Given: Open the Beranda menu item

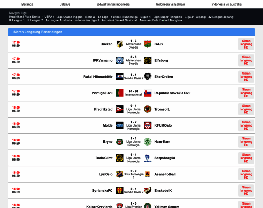Looking at the screenshot, I should click(x=27, y=5).
